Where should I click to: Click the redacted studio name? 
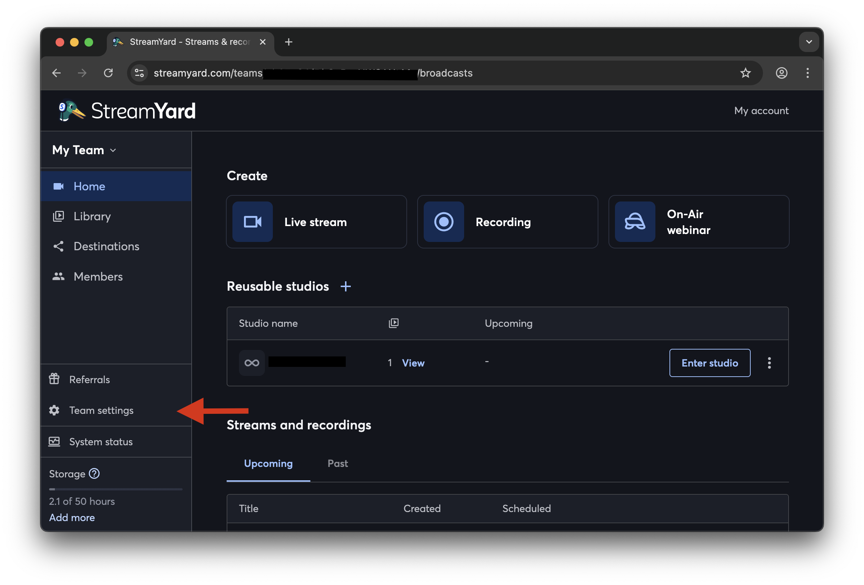(307, 361)
